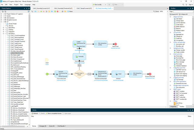Open DS_Chart_Temperature2 in Project Explorer

click(18, 59)
